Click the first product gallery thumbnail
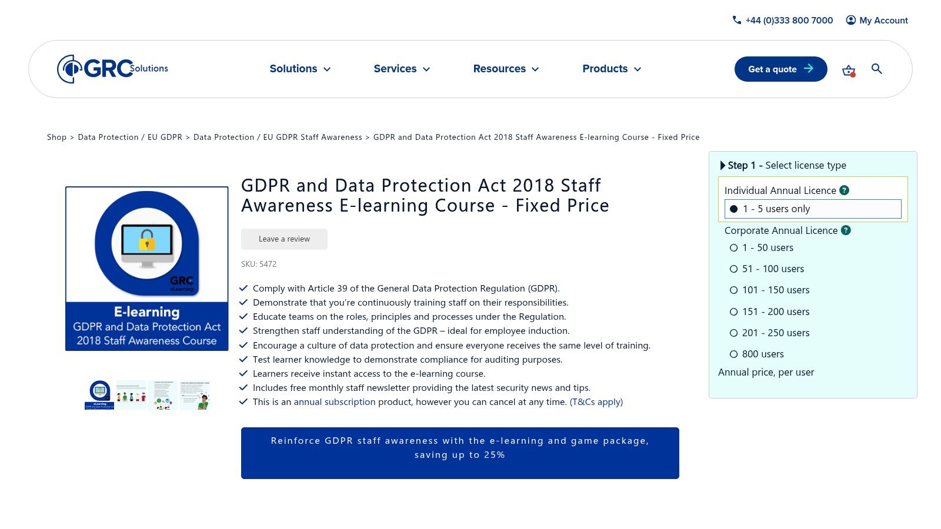941x529 pixels. (x=101, y=394)
